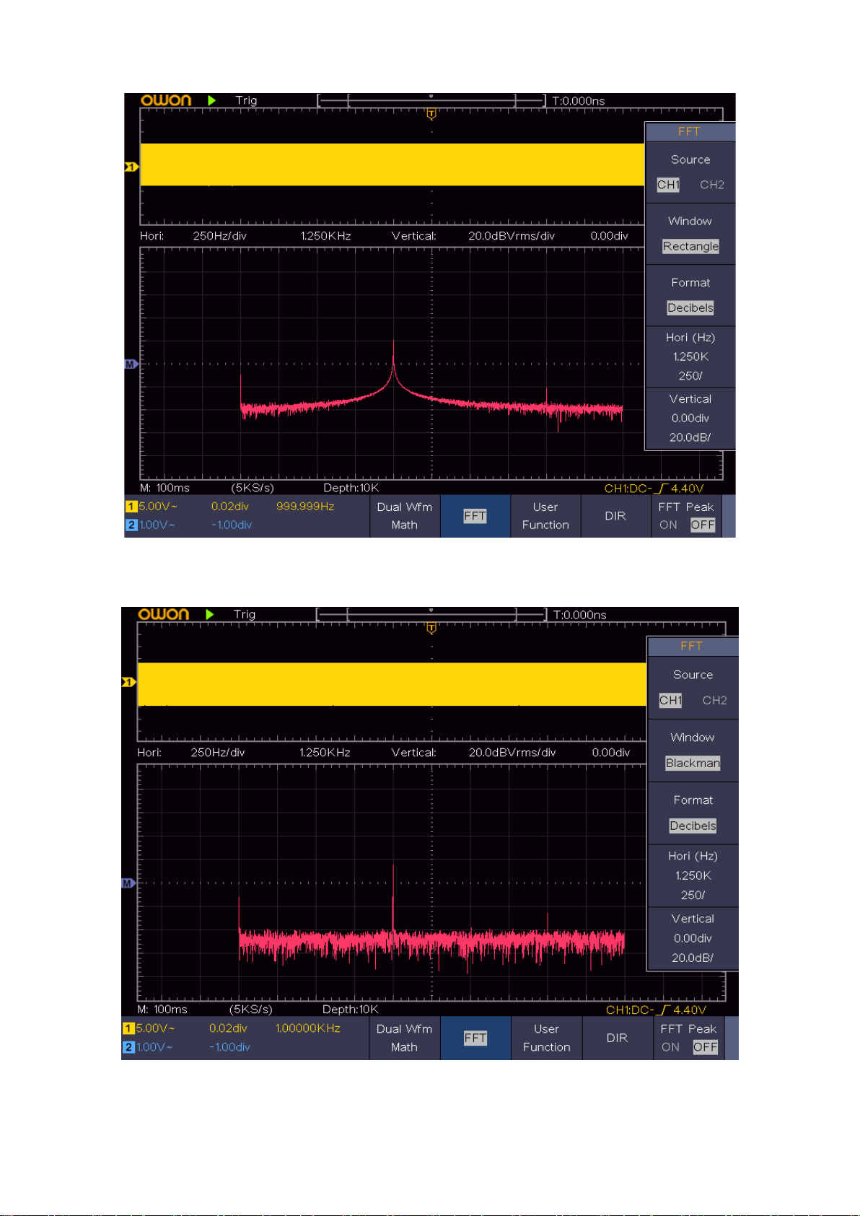
Task: Select CH2 as FFT source in top menu
Action: tap(712, 185)
